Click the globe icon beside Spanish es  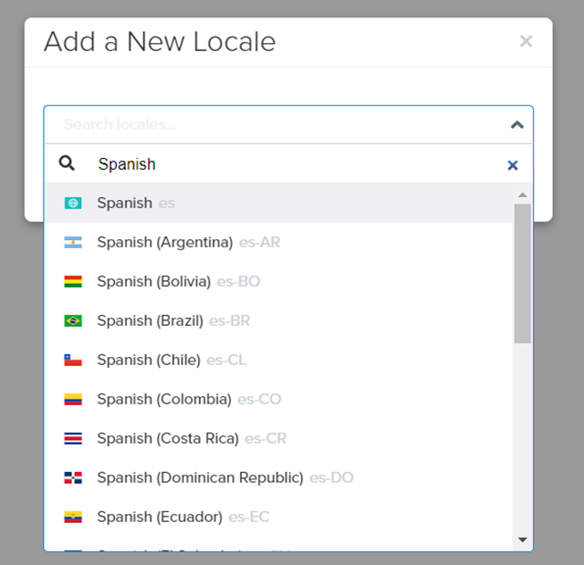click(x=73, y=203)
